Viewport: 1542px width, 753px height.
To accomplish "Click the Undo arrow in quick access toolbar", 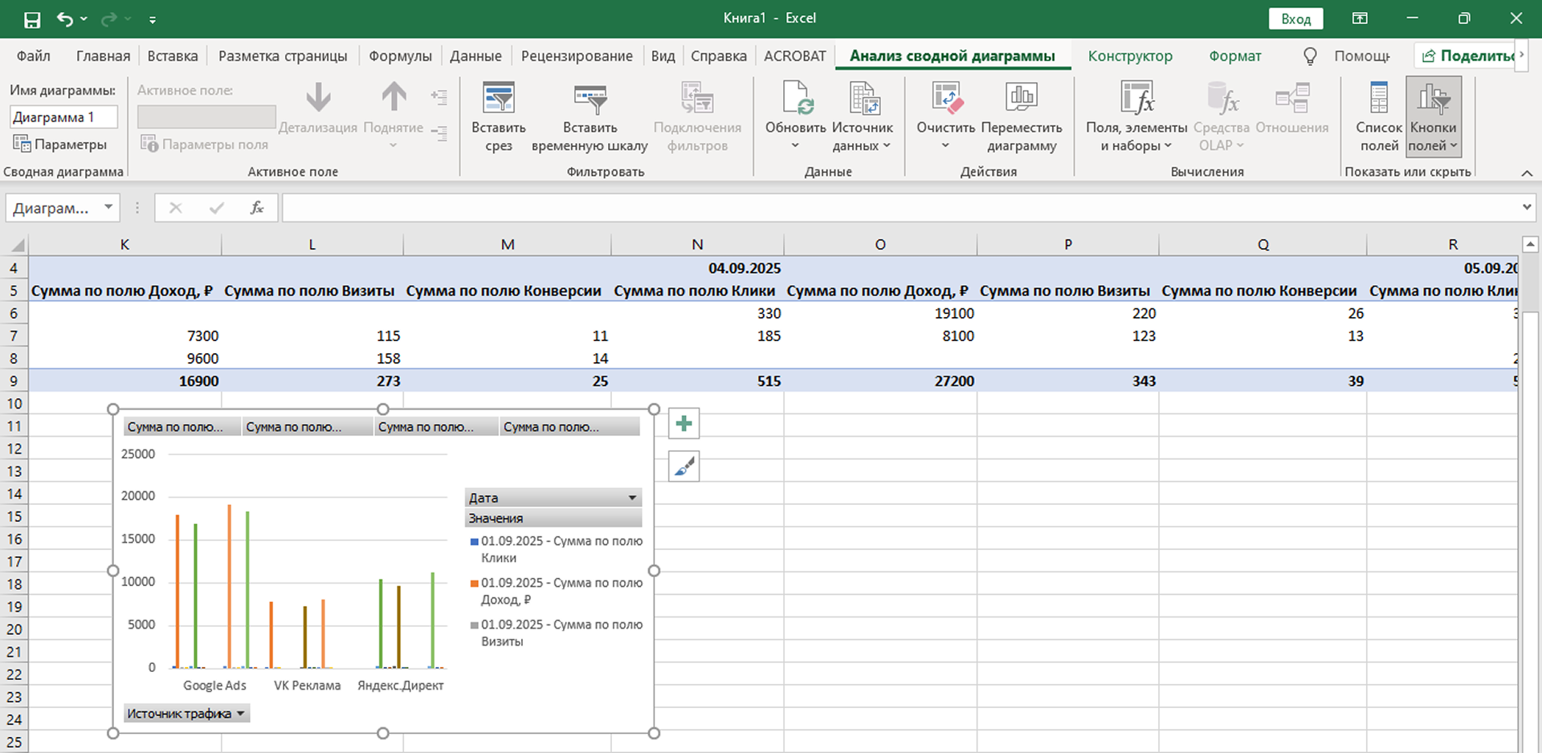I will 64,19.
